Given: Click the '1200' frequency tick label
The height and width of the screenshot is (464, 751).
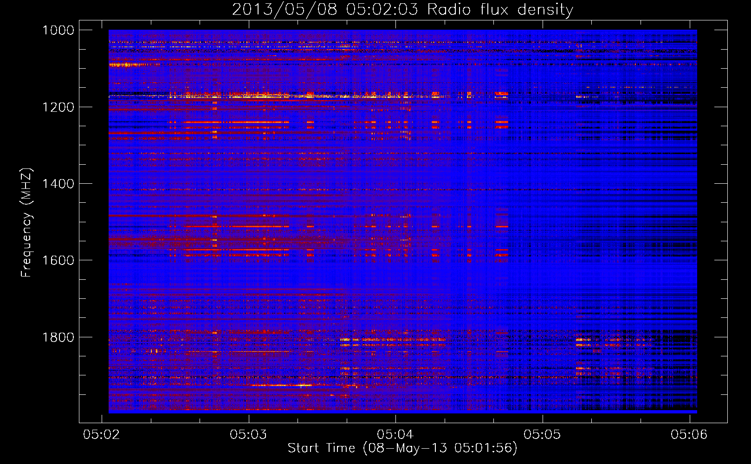Looking at the screenshot, I should tap(58, 107).
